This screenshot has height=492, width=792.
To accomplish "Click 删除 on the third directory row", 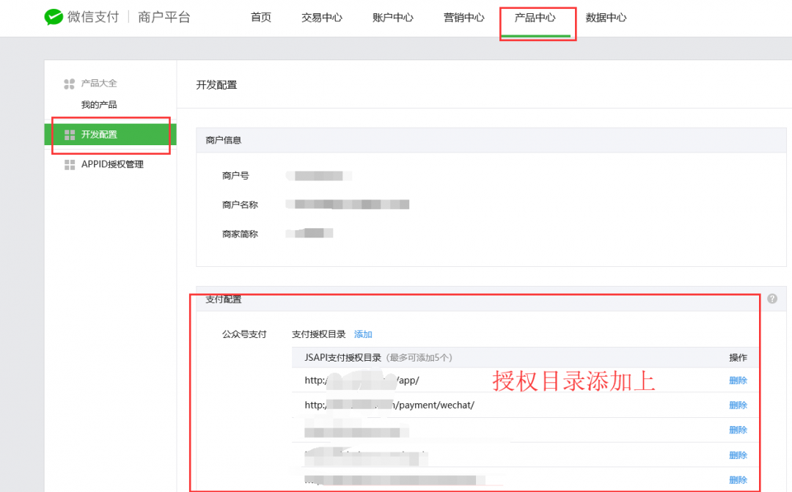I will pyautogui.click(x=738, y=430).
